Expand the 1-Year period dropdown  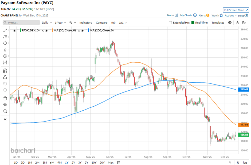(61, 23)
